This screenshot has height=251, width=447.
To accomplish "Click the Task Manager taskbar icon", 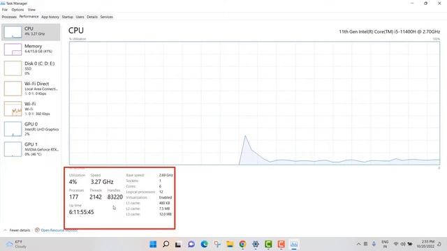I will point(294,244).
